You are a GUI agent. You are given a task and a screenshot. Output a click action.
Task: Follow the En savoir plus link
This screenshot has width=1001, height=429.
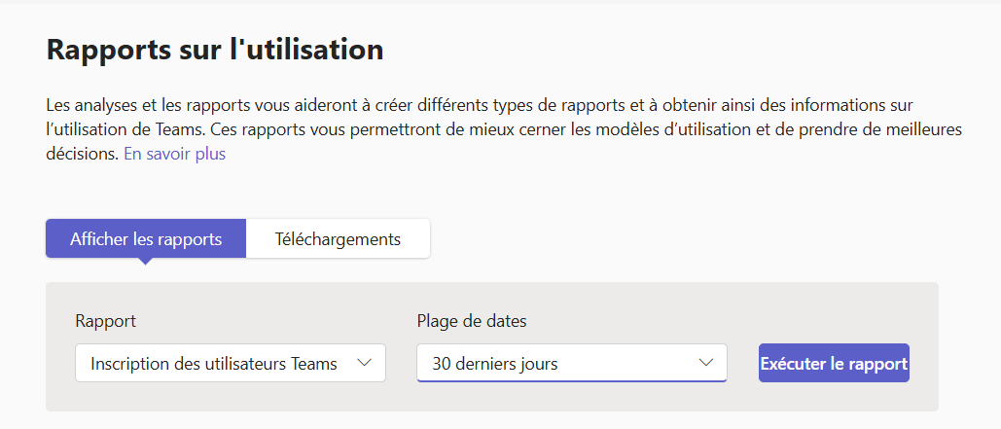(174, 154)
